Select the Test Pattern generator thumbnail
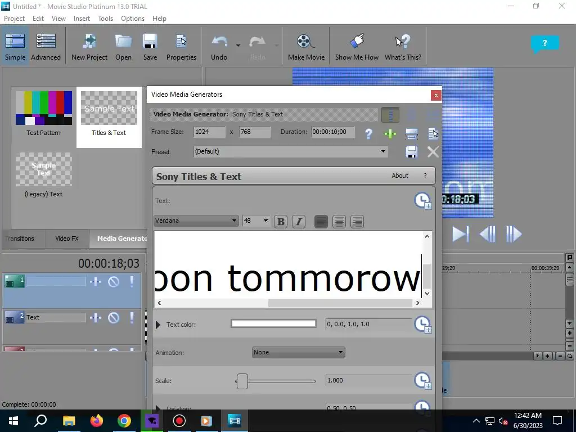This screenshot has height=432, width=576. 44,108
